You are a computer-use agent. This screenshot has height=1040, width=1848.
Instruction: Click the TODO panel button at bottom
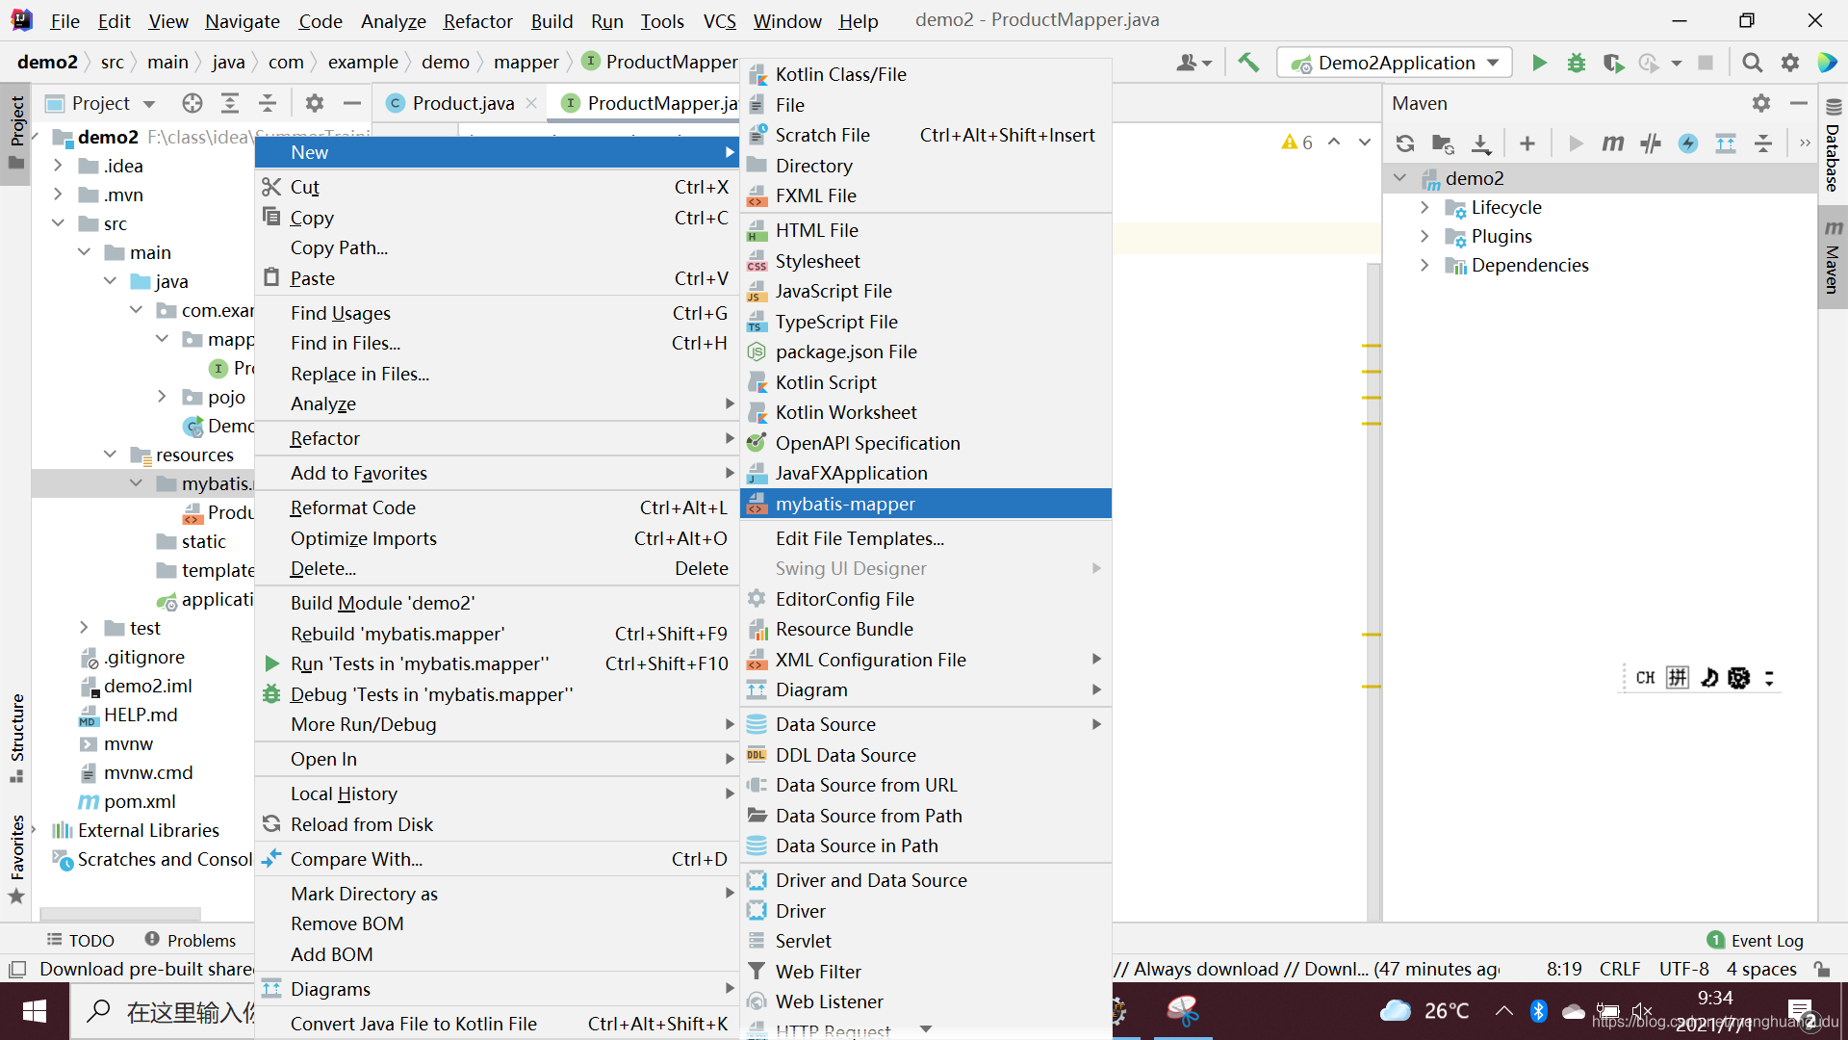81,939
